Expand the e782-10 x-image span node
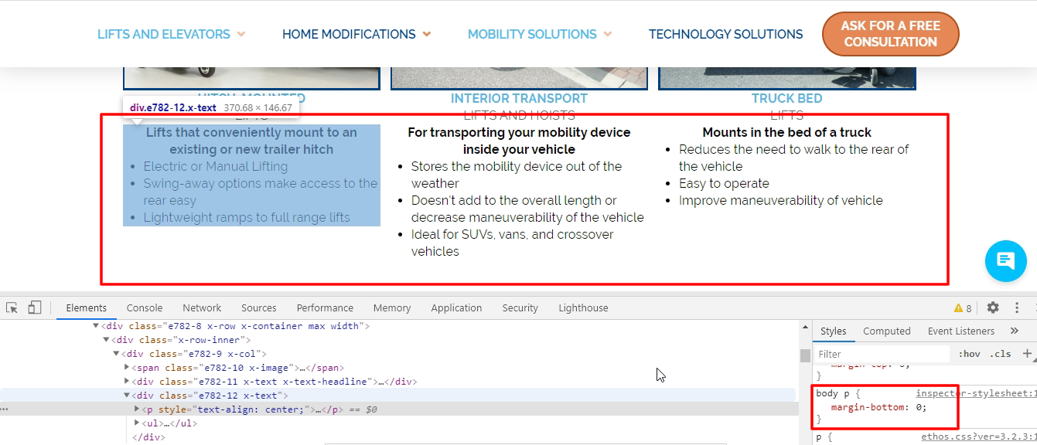 pos(127,368)
